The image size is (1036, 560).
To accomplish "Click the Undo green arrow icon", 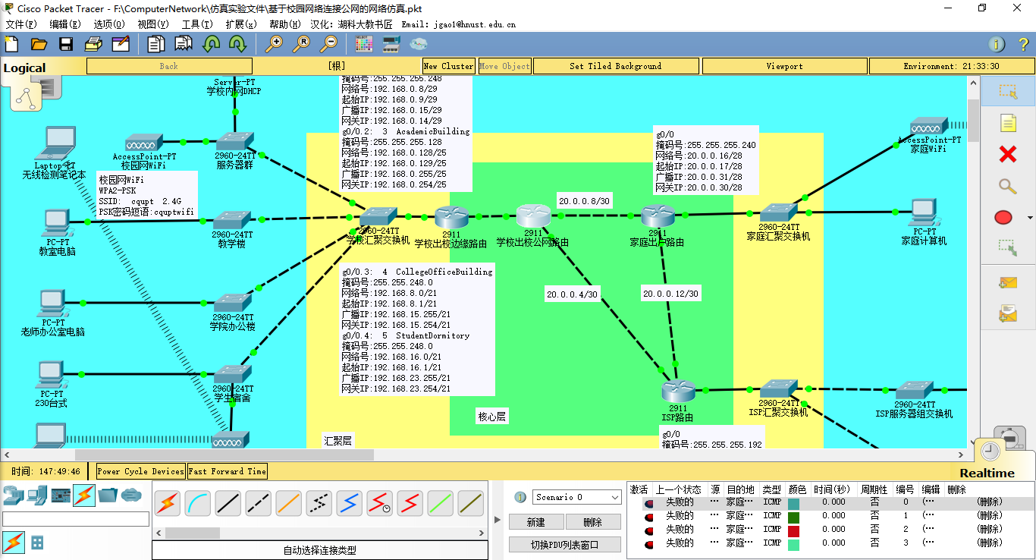I will pyautogui.click(x=212, y=44).
